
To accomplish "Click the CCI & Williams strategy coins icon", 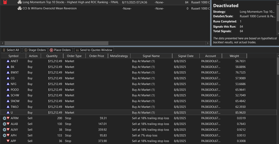I will pyautogui.click(x=20, y=8).
